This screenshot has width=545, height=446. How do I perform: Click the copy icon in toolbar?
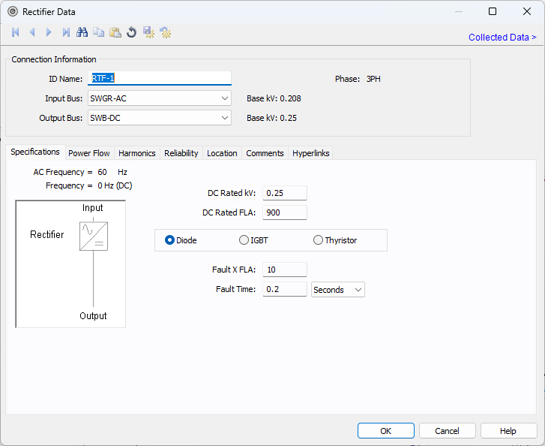99,32
